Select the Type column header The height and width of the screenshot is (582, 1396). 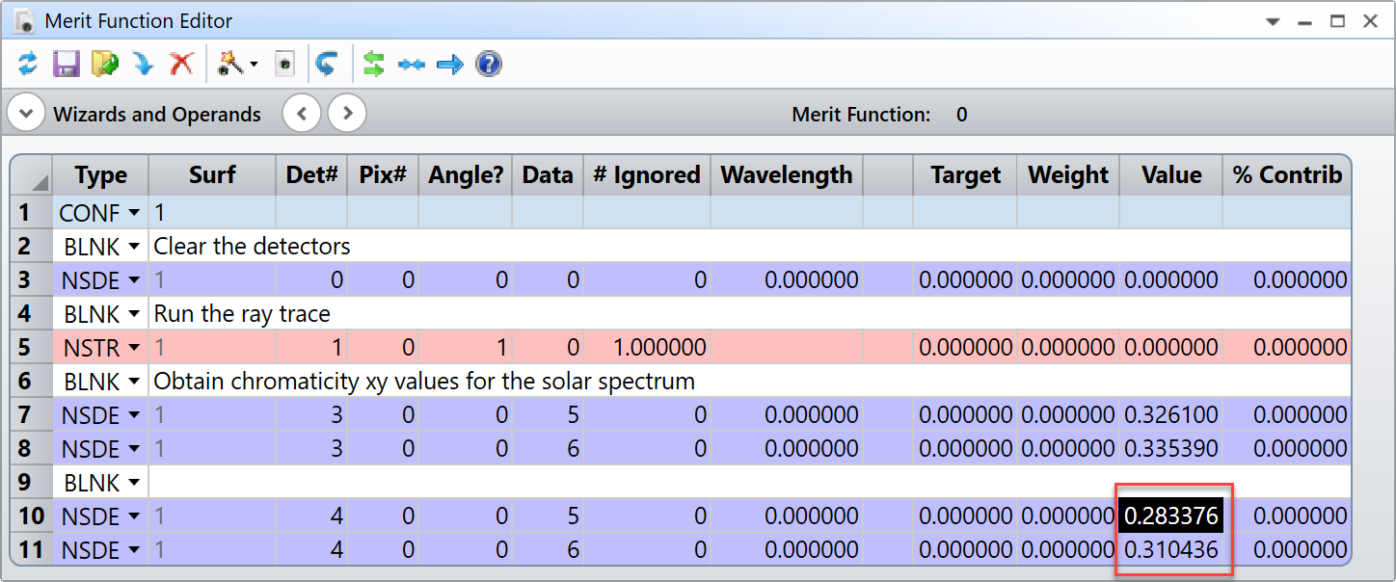coord(101,174)
